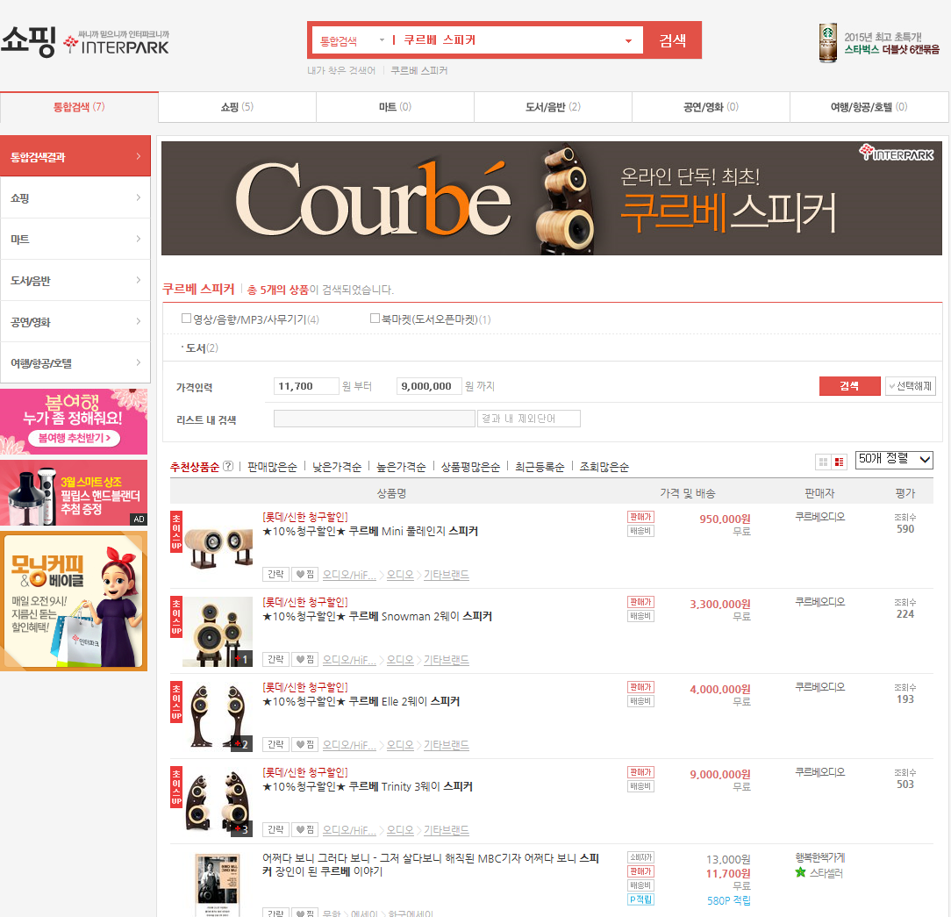Check the 영상/음향/MP3/사무기기 category filter

click(187, 319)
